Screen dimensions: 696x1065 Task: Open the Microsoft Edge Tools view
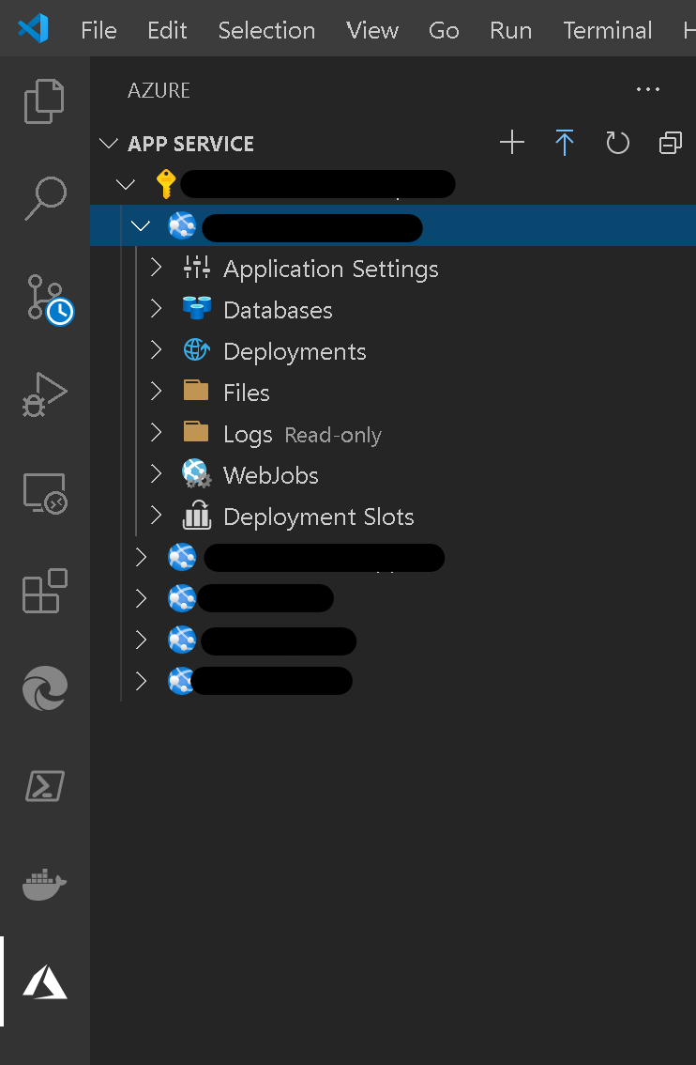[x=45, y=688]
